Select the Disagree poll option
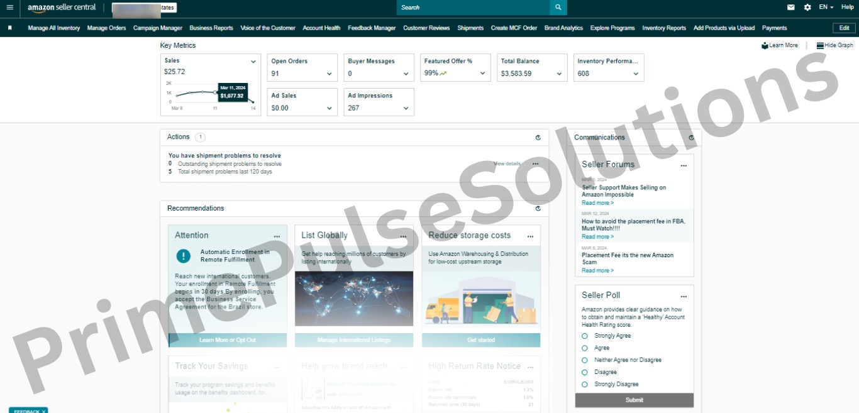Screen dimensions: 859x413 click(x=585, y=372)
